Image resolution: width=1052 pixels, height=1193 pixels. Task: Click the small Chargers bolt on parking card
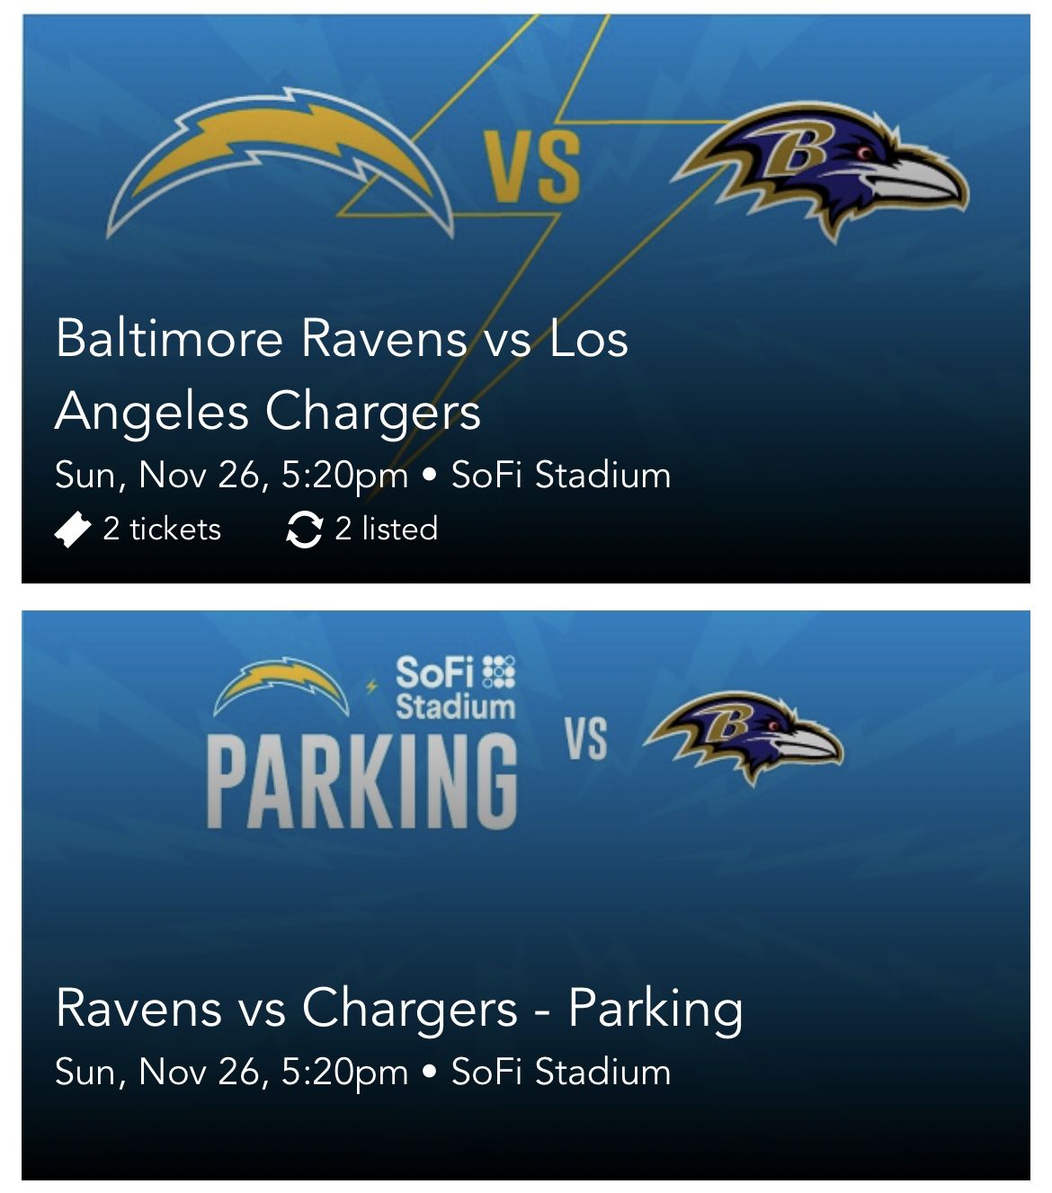[281, 687]
